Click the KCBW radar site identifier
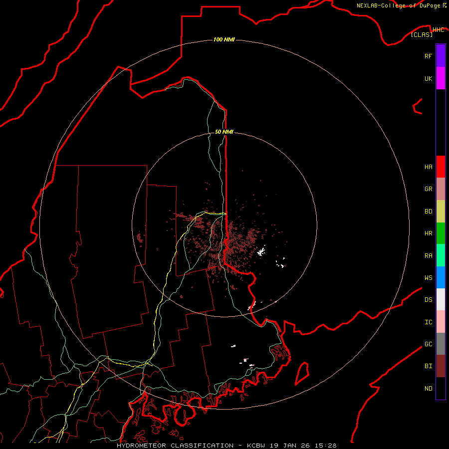The height and width of the screenshot is (449, 449). click(x=256, y=446)
